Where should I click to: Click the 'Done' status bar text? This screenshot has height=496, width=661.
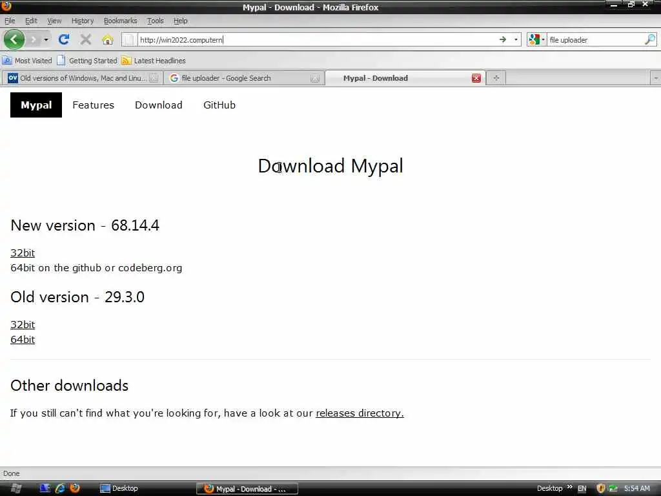[12, 473]
